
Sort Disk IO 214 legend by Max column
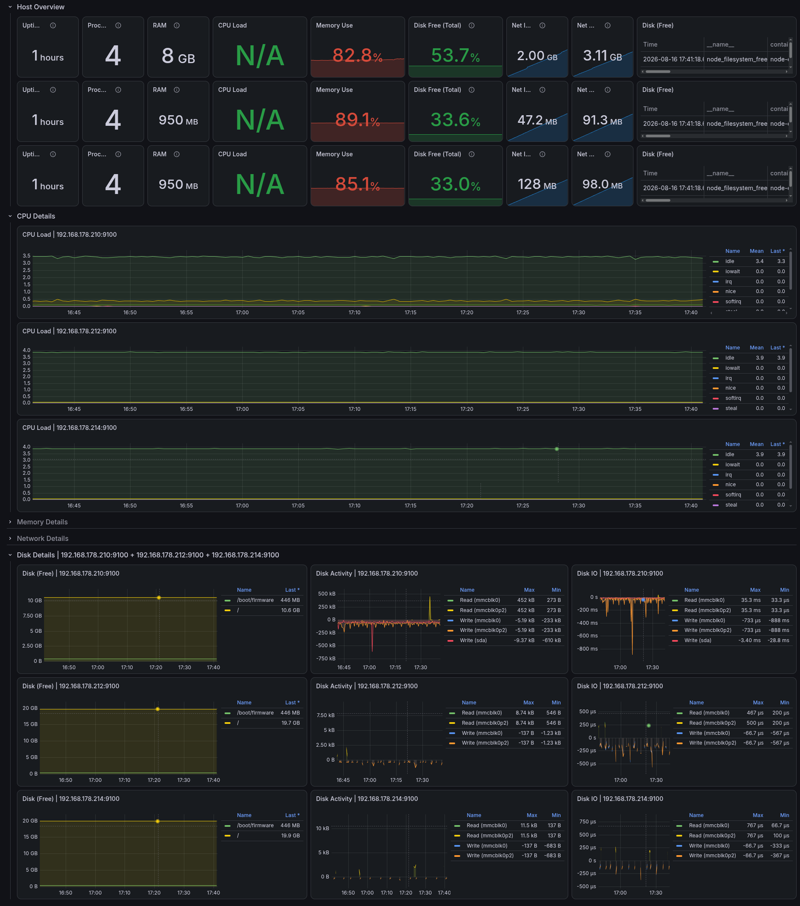click(758, 815)
